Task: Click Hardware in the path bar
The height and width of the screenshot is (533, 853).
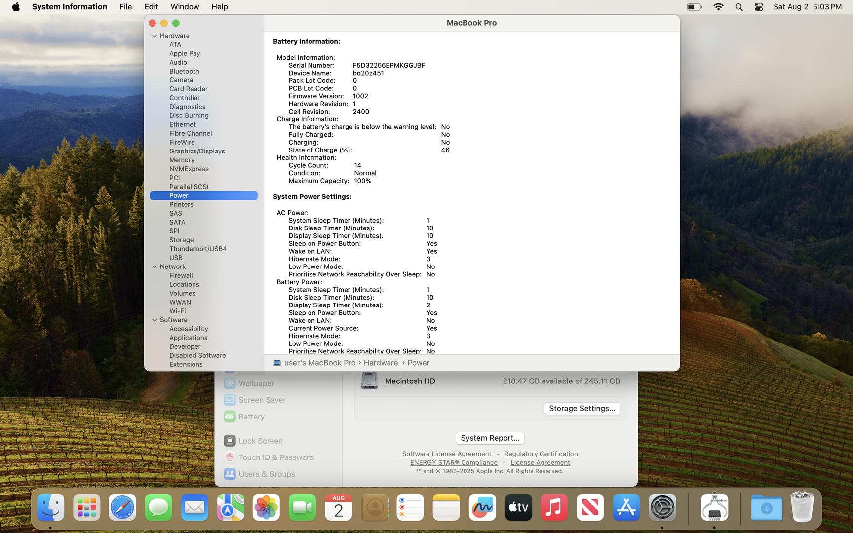Action: pos(381,363)
